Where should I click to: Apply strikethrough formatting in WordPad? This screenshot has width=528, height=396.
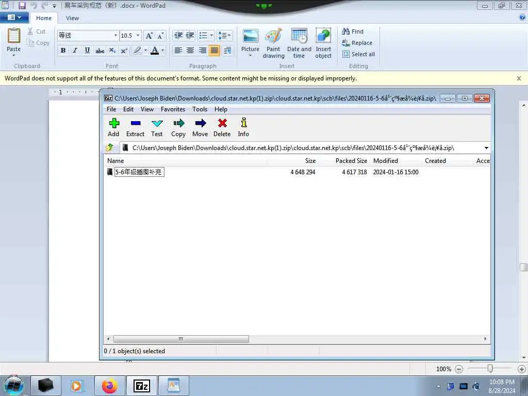coord(100,51)
